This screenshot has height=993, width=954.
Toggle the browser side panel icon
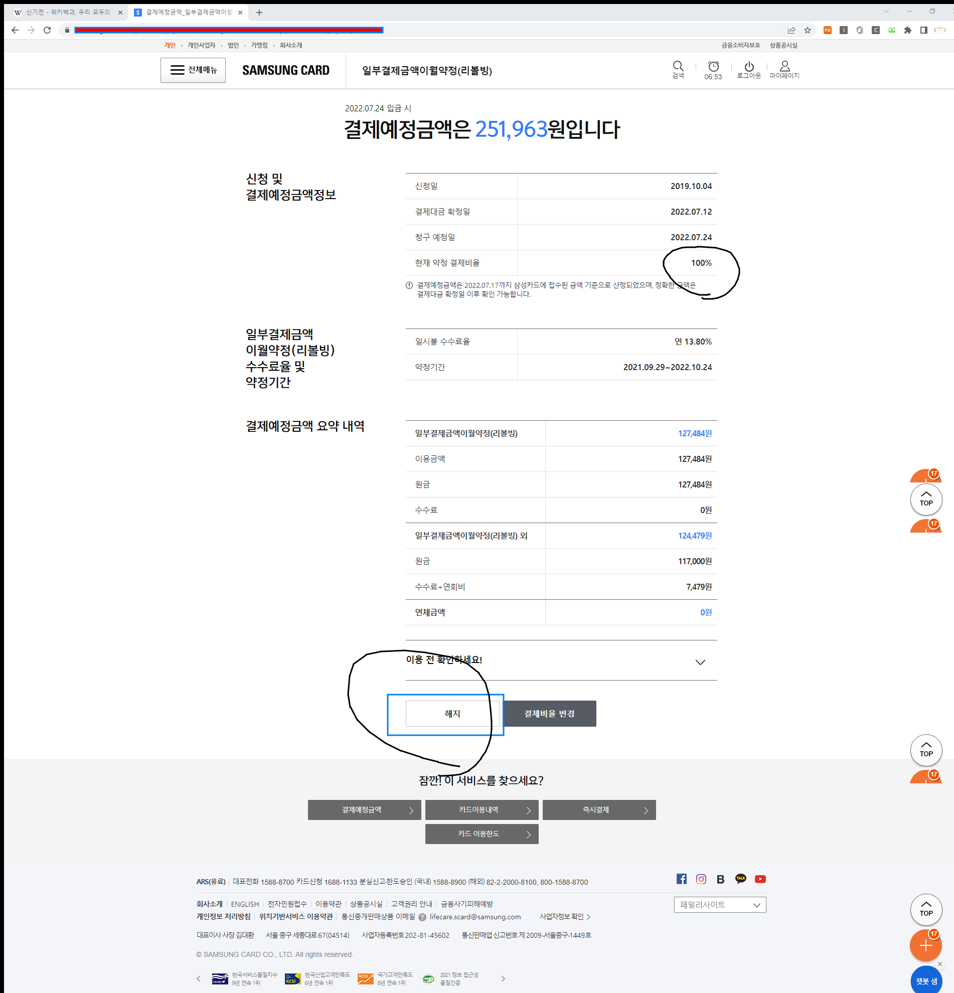(x=923, y=30)
